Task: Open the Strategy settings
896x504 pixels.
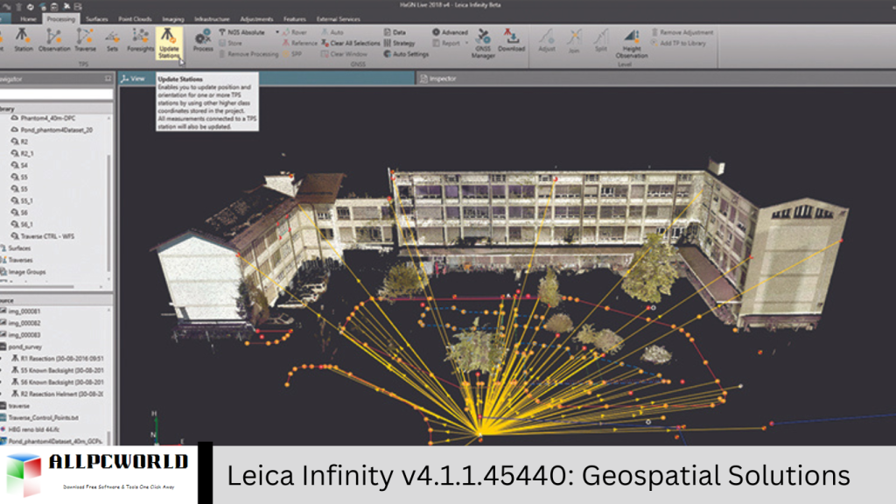Action: pos(399,44)
